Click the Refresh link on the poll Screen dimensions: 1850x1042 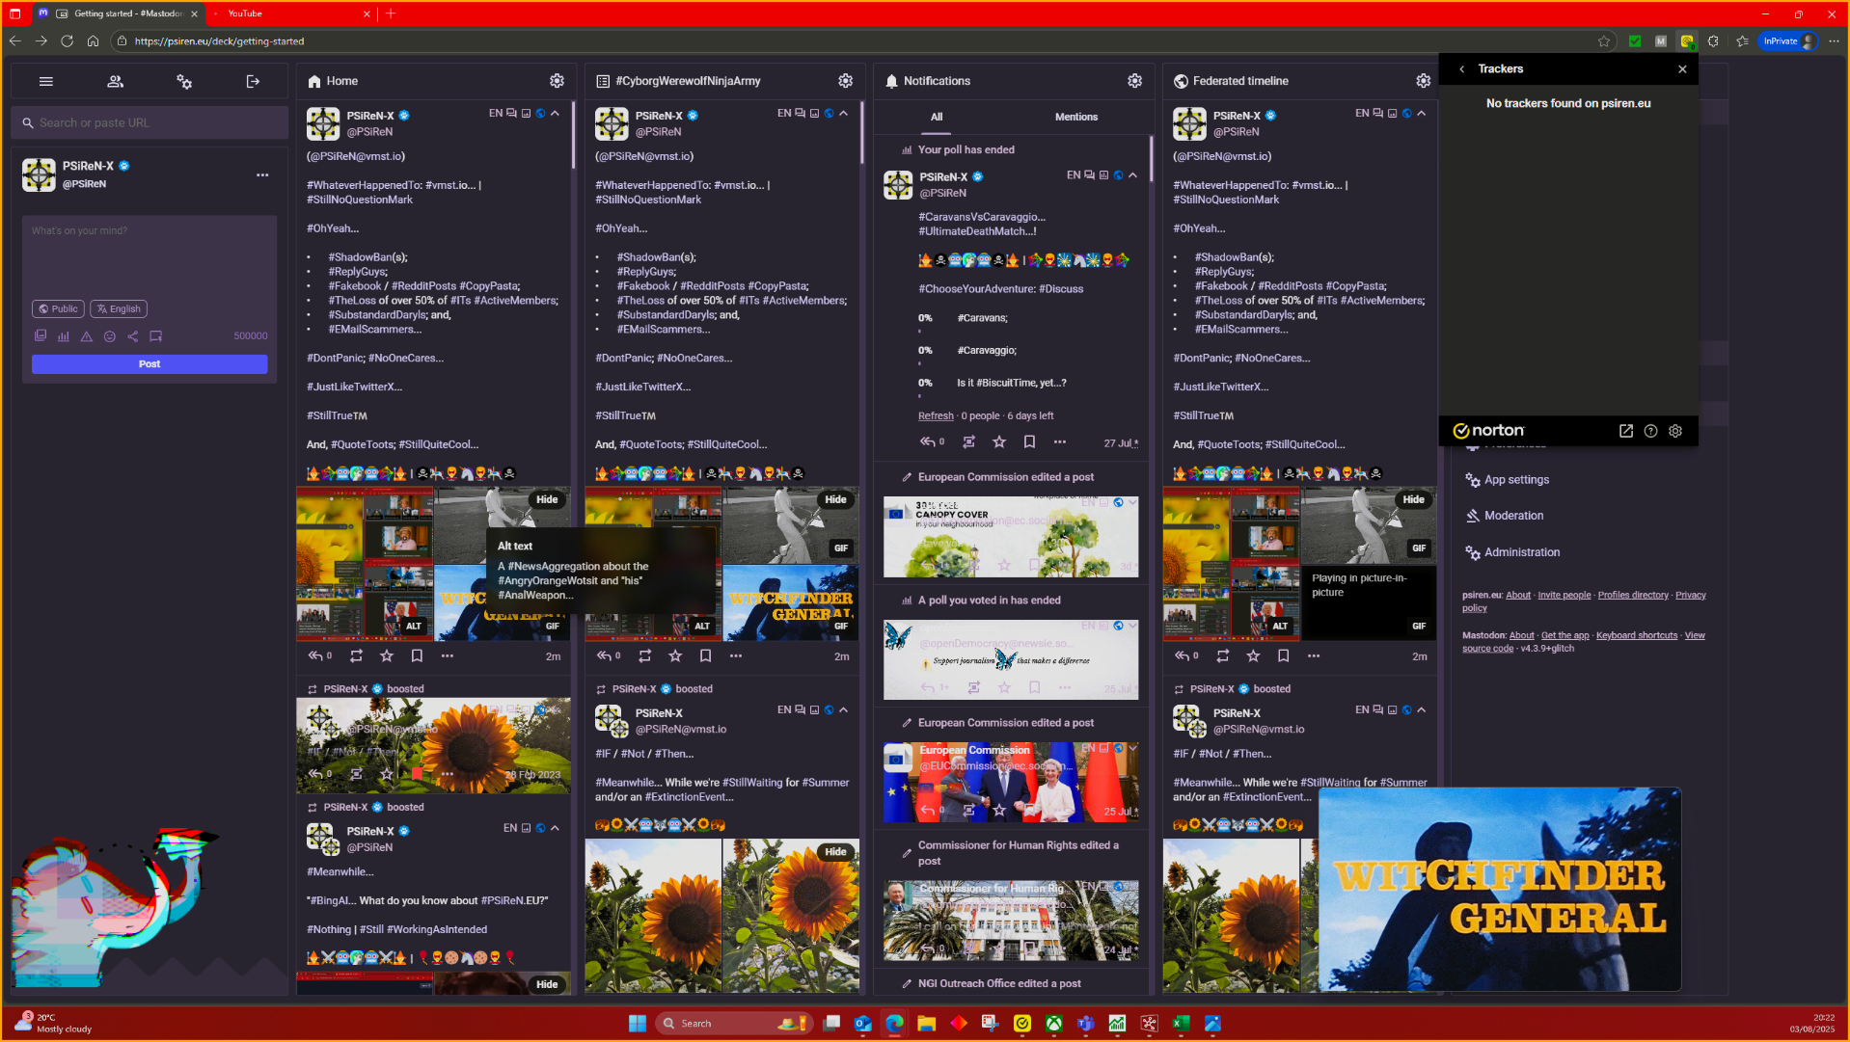(936, 416)
